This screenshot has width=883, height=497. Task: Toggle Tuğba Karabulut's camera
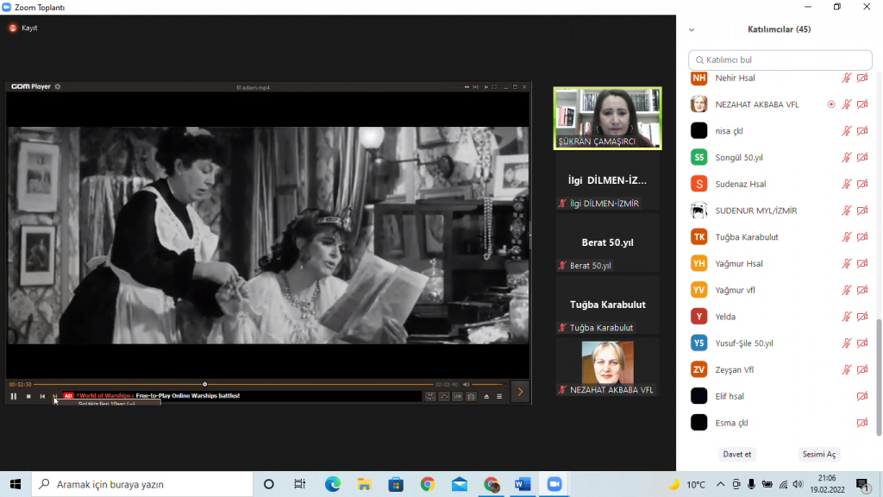861,236
